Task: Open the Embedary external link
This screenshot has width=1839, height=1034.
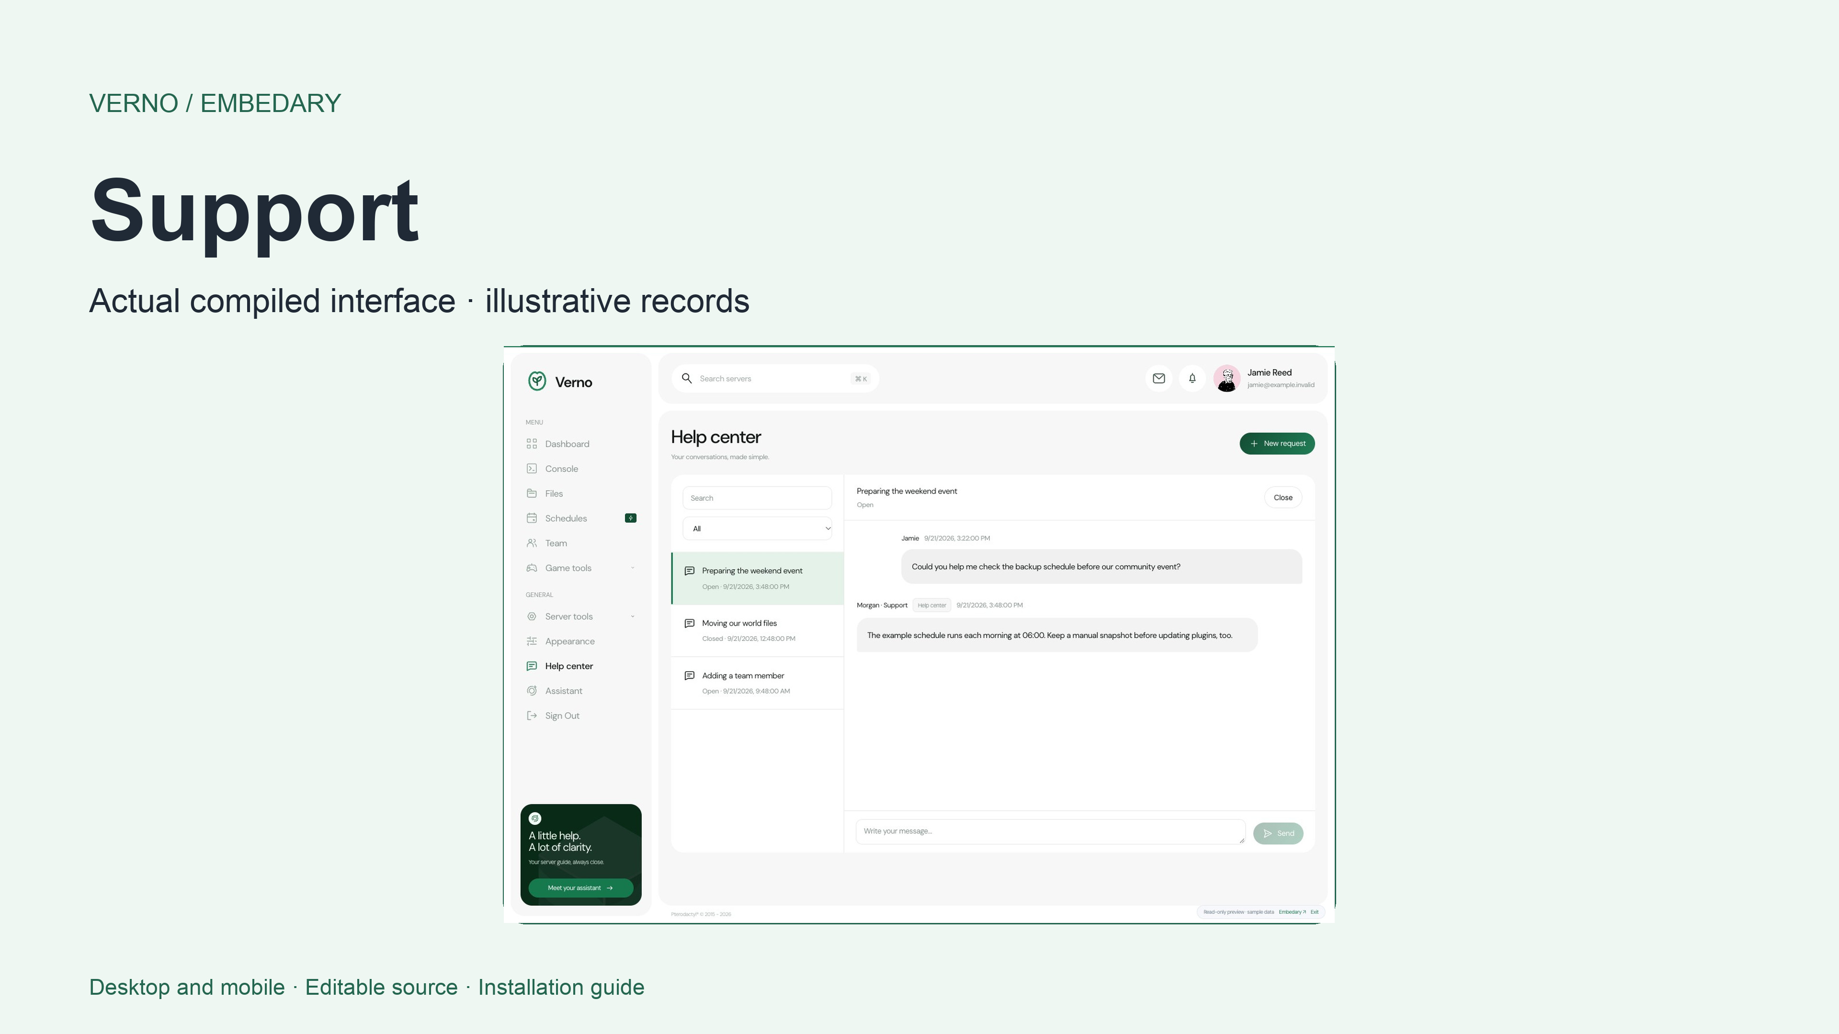Action: (x=1292, y=912)
